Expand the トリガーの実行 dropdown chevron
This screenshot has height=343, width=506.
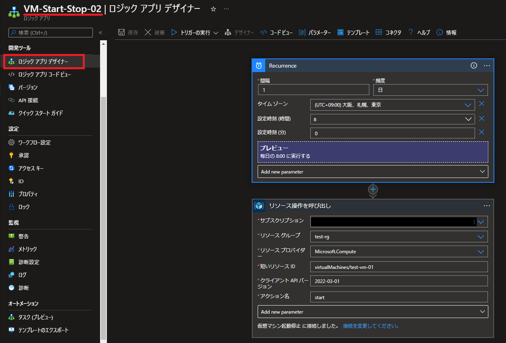(216, 33)
